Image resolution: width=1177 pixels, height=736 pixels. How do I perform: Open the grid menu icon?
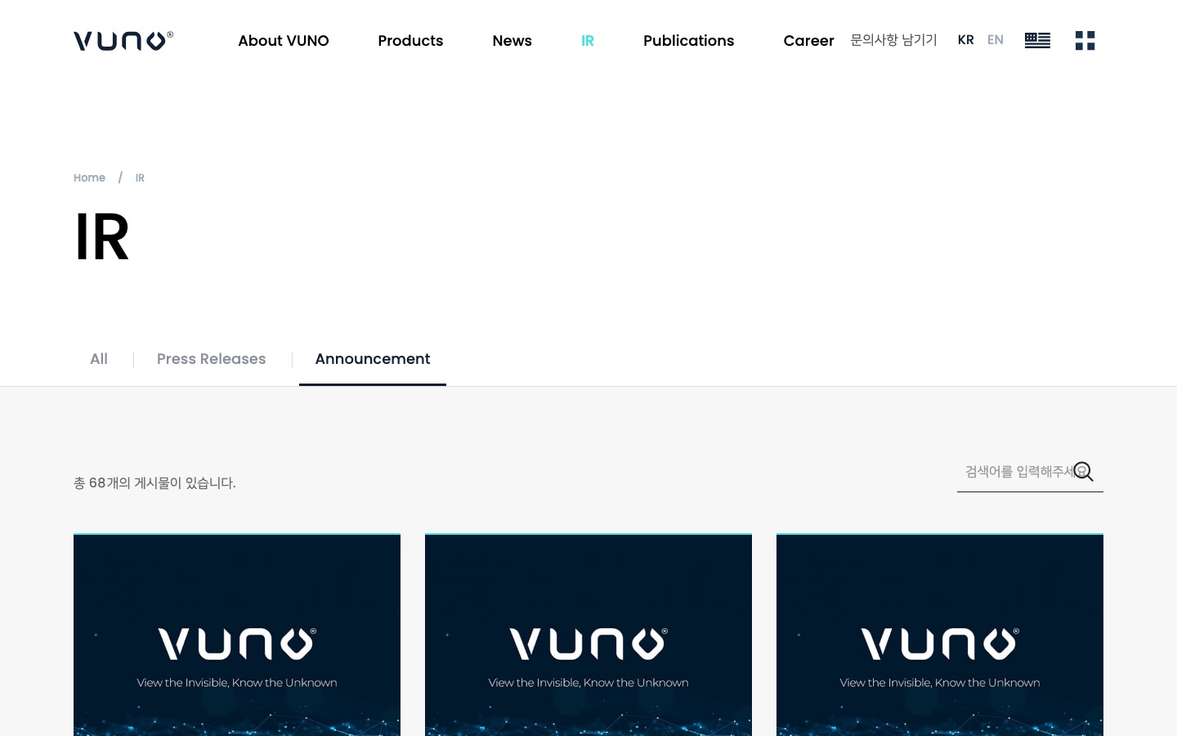click(x=1085, y=41)
